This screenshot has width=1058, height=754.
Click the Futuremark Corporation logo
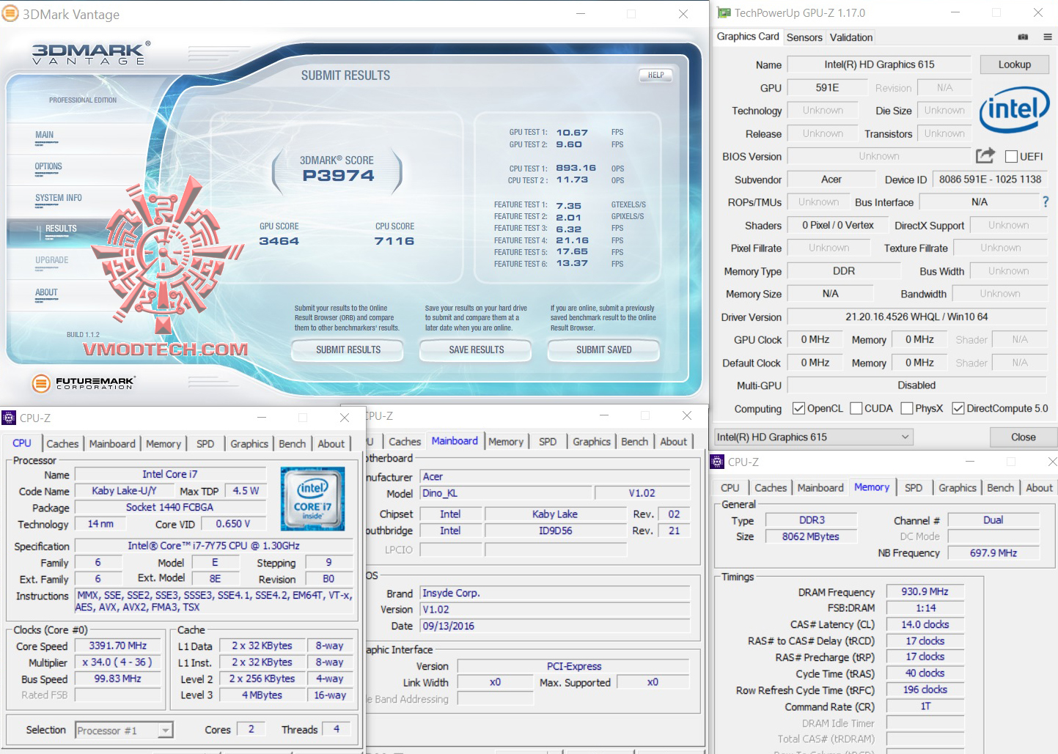tap(84, 382)
